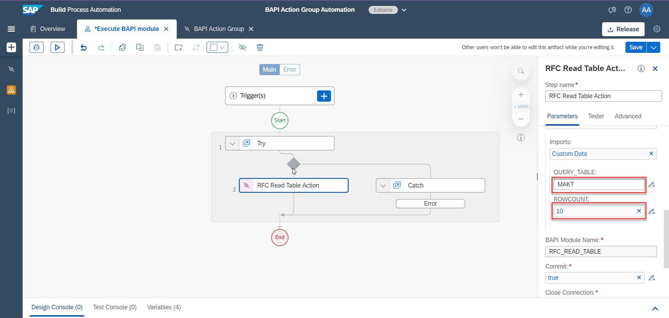
Task: Open info icon in RFC Read Table panel
Action: point(641,69)
